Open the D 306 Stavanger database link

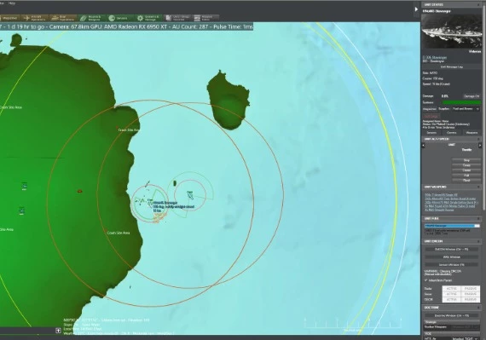coord(435,58)
